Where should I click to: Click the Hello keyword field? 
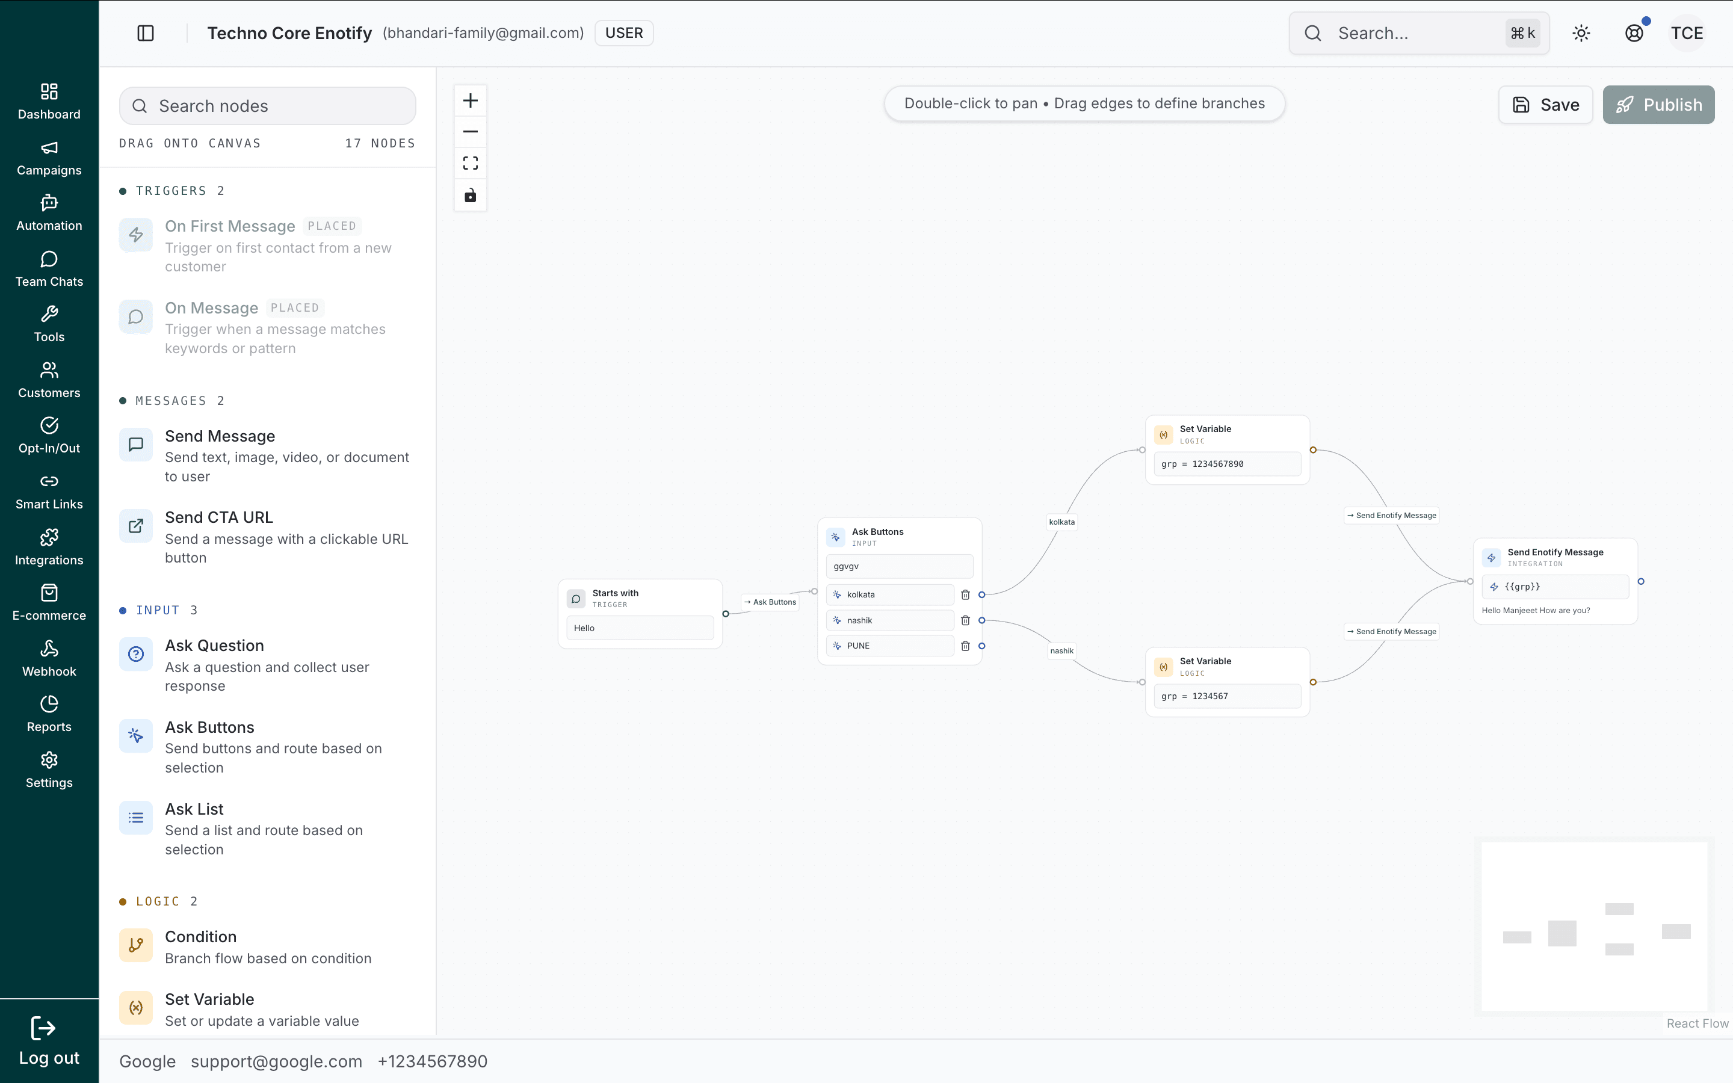(x=640, y=628)
